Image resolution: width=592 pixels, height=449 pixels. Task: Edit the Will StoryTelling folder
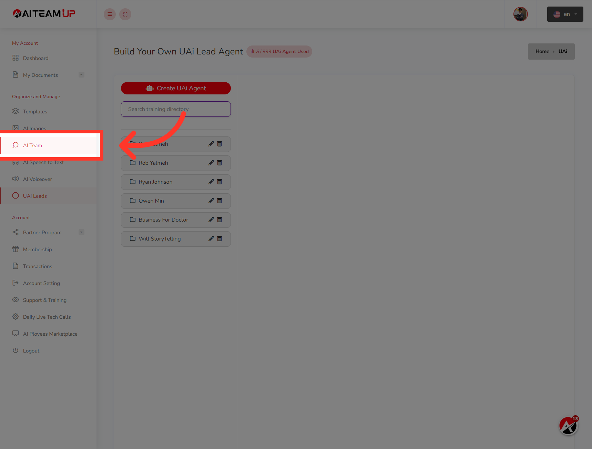pyautogui.click(x=211, y=238)
